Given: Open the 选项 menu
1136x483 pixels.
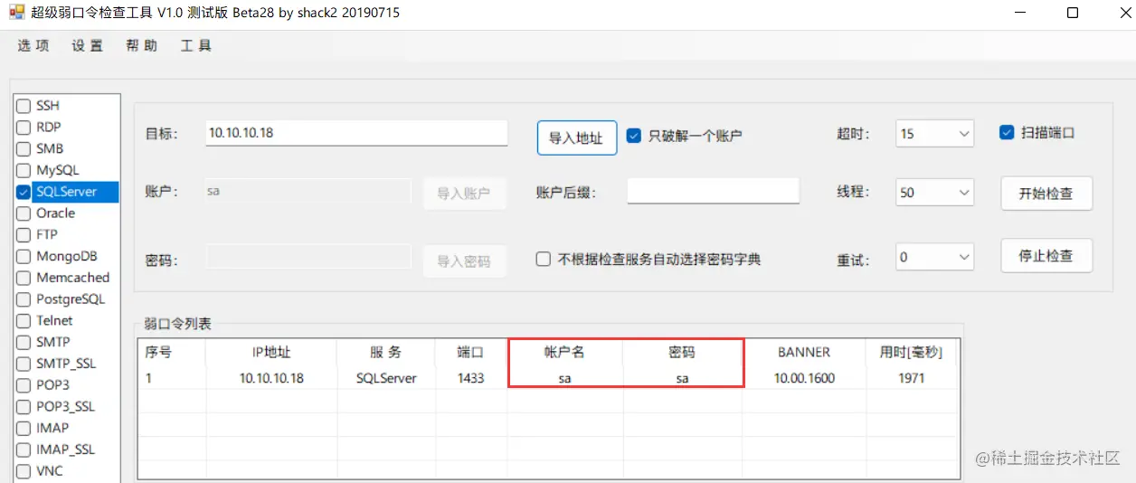Looking at the screenshot, I should 33,45.
